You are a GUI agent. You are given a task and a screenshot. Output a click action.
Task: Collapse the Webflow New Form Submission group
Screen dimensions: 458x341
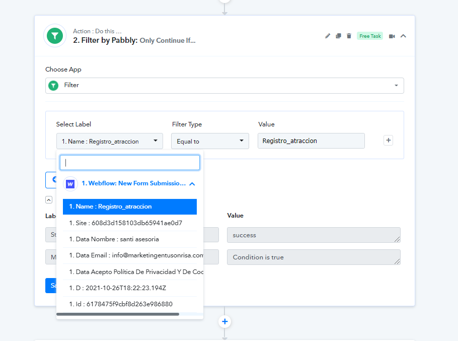coord(192,184)
